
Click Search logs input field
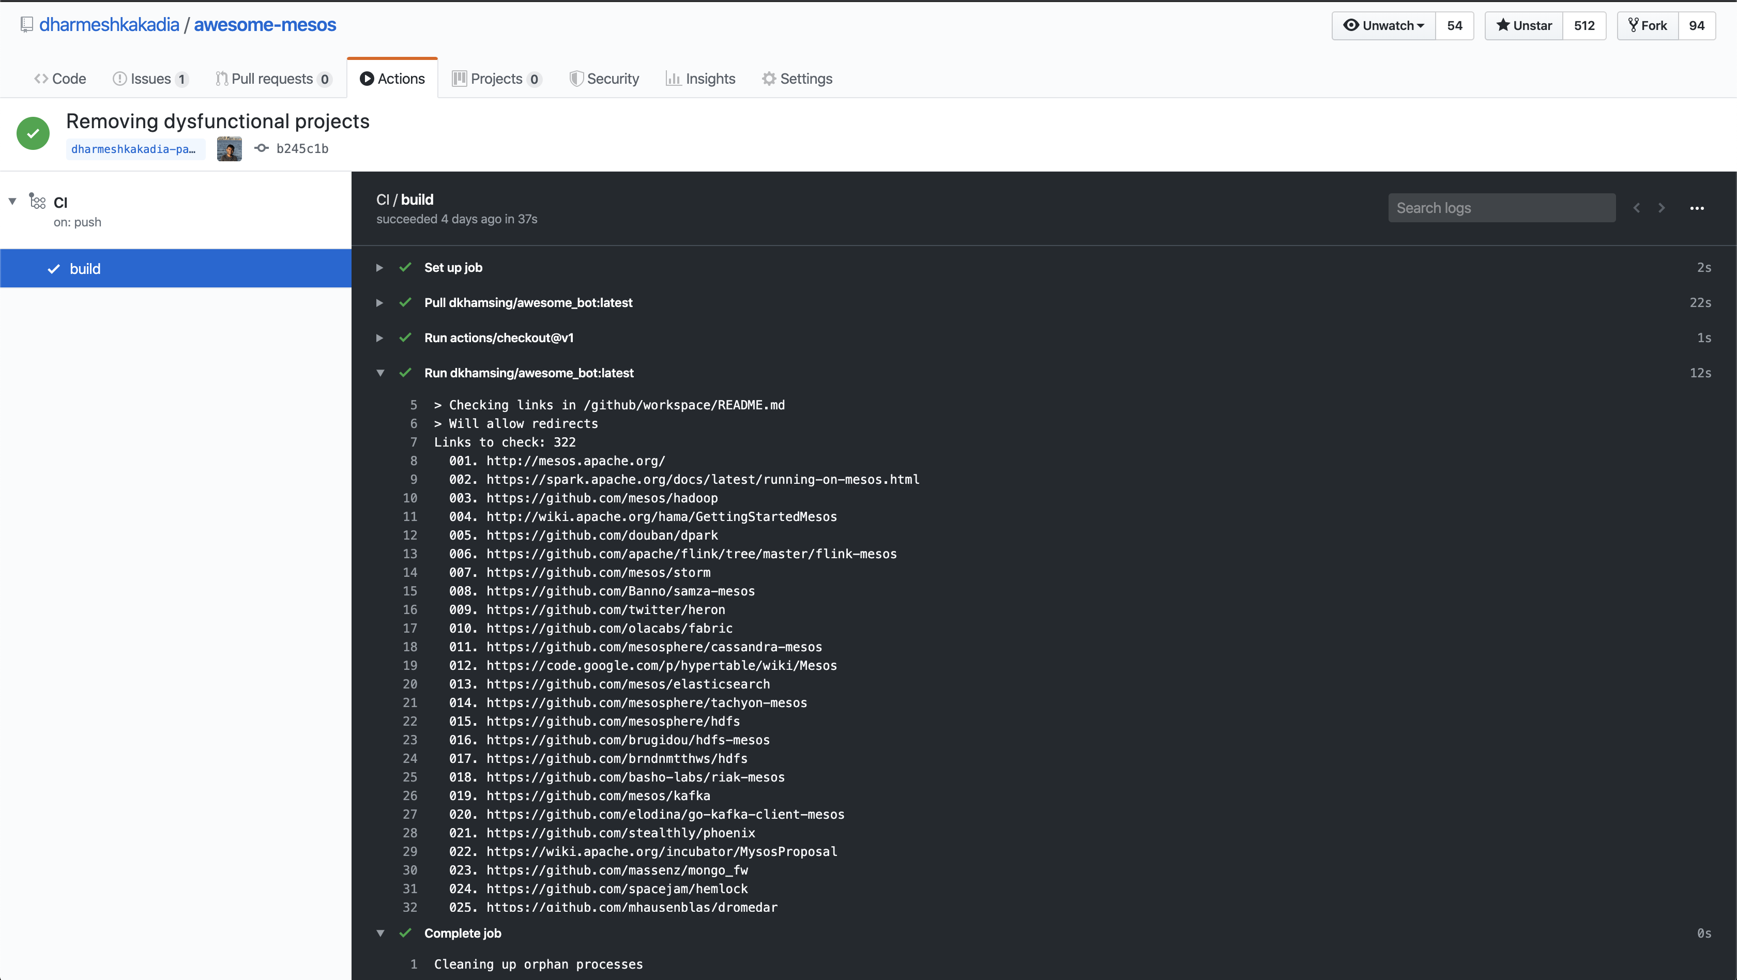pos(1501,207)
